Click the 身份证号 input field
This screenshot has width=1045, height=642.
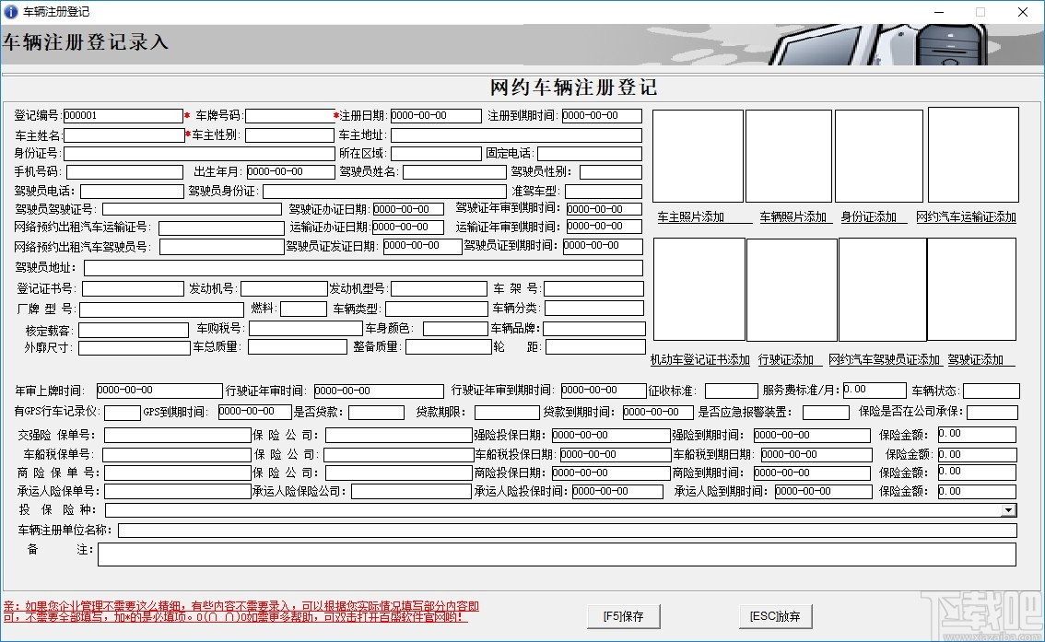pyautogui.click(x=199, y=154)
